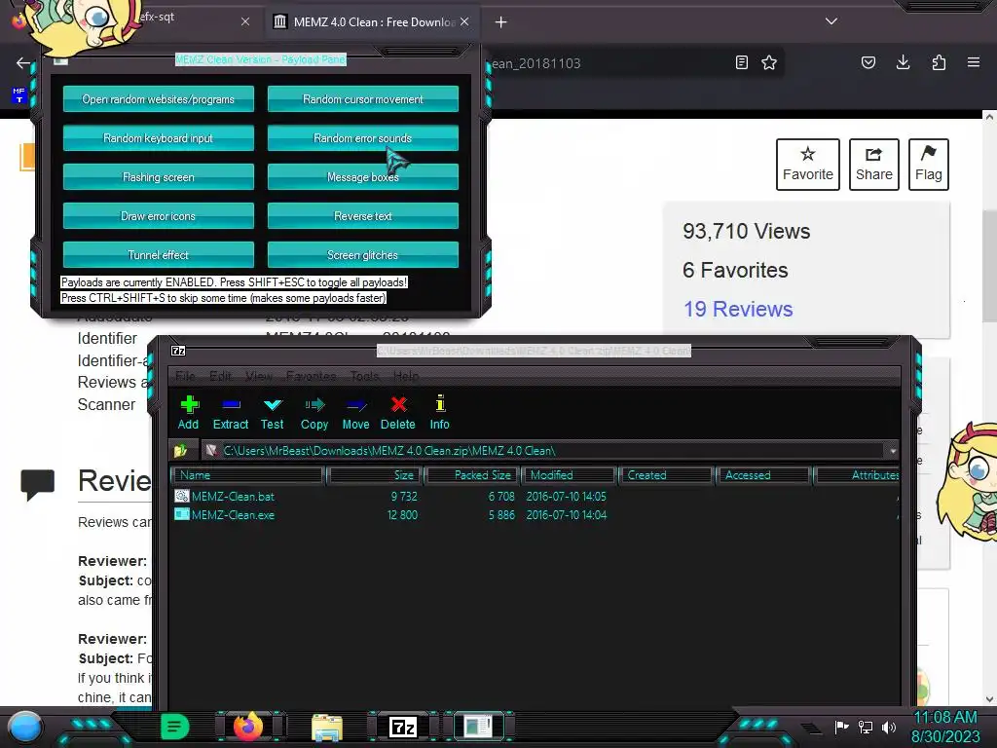This screenshot has height=748, width=997.
Task: Toggle Open random websites/programs payload
Action: (159, 99)
